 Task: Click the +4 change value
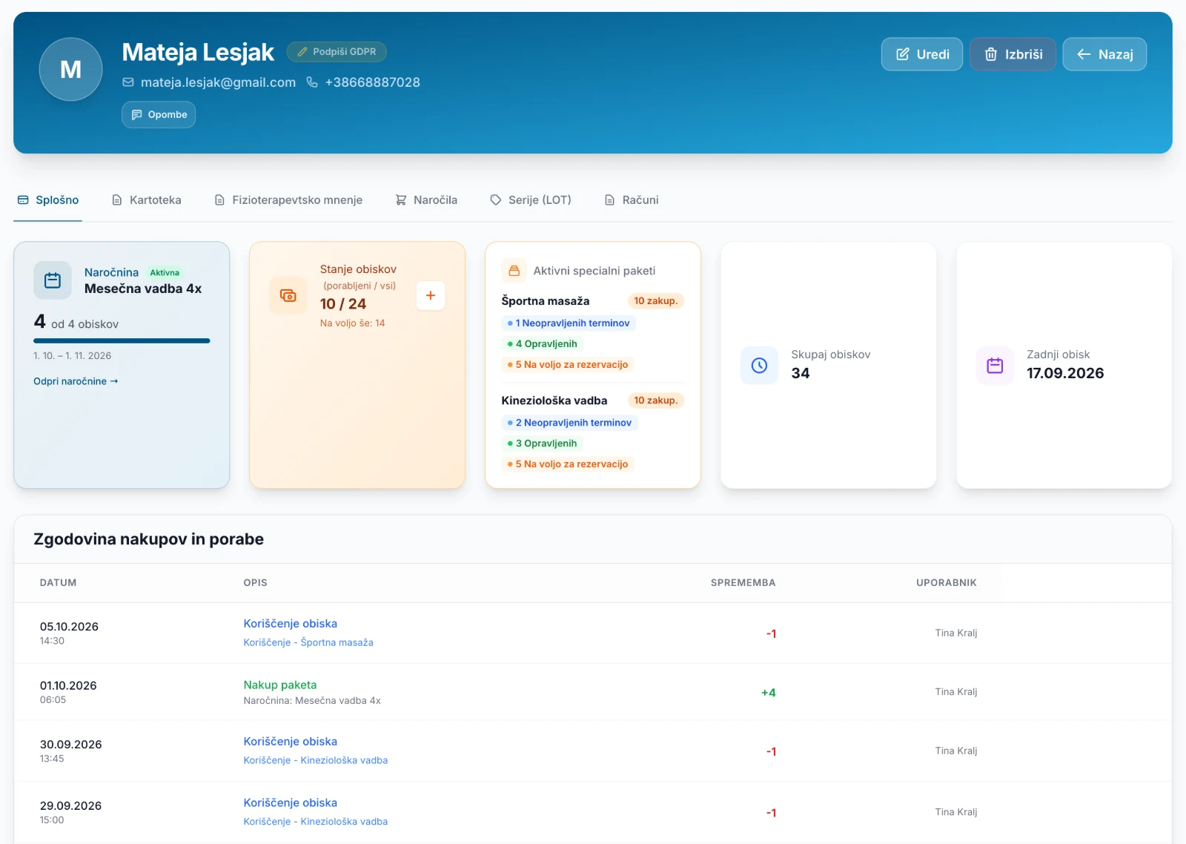(x=769, y=693)
